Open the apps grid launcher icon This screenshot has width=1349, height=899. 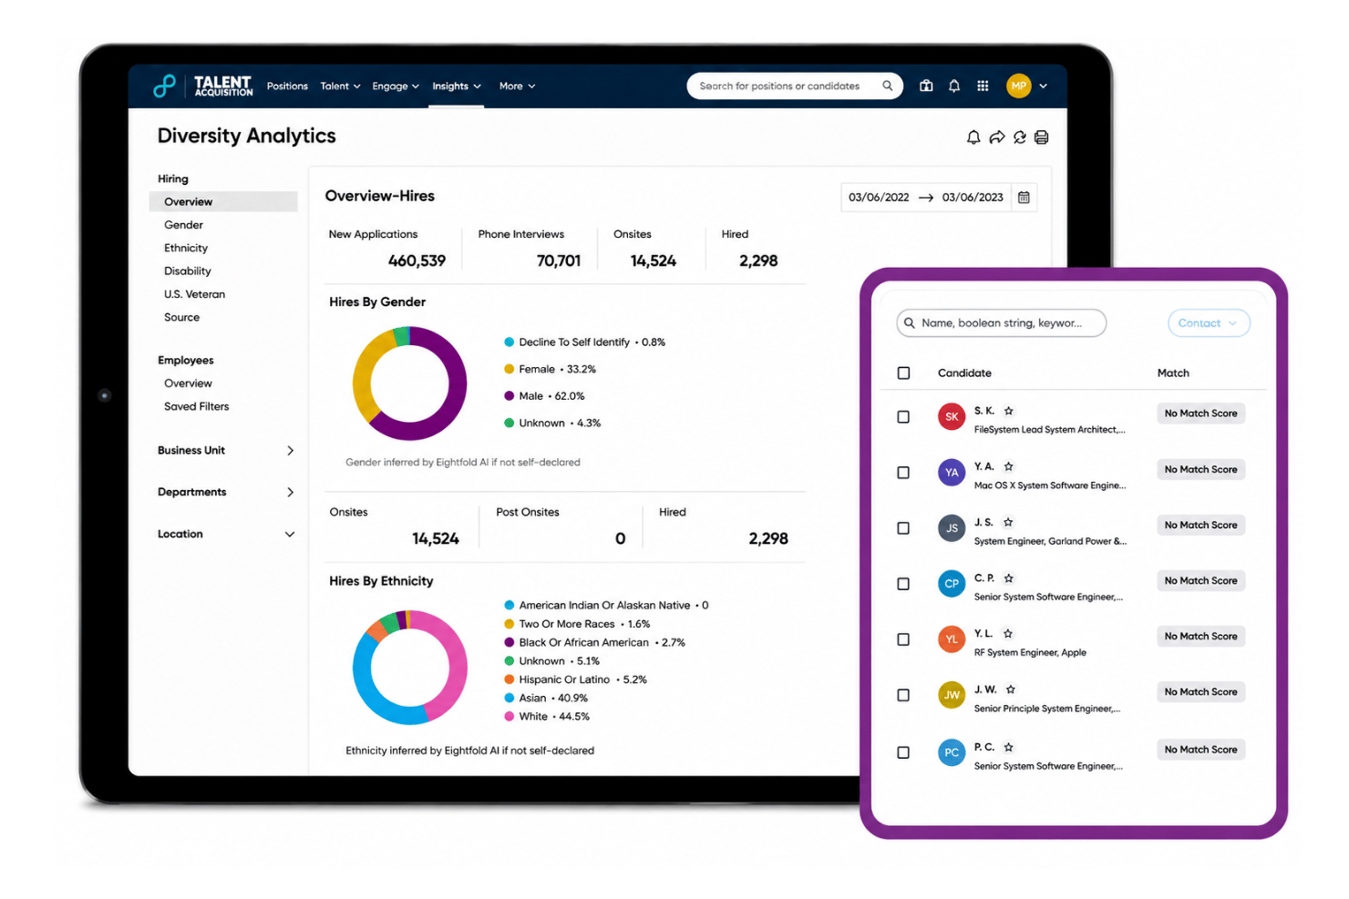[983, 86]
